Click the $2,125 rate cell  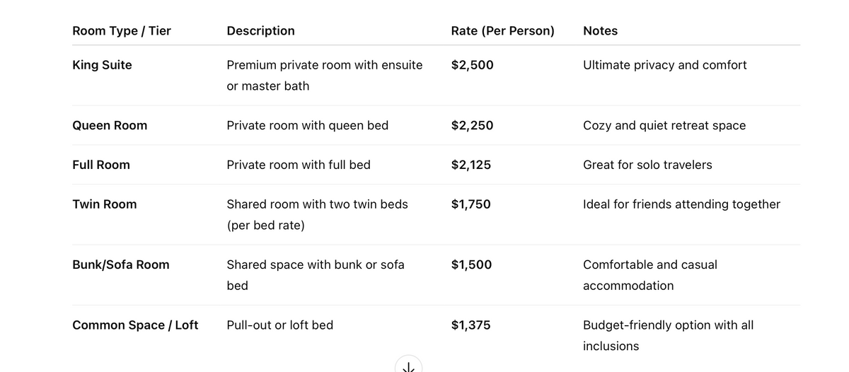coord(470,165)
